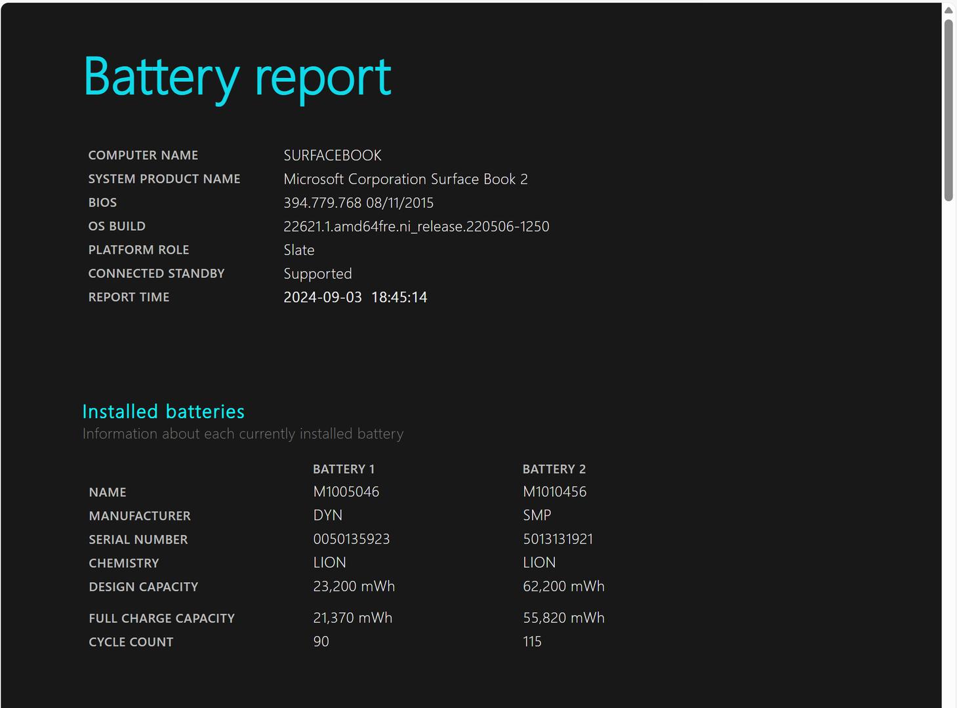Select full charge capacity 55,820 mWh
Image resolution: width=957 pixels, height=708 pixels.
point(564,618)
